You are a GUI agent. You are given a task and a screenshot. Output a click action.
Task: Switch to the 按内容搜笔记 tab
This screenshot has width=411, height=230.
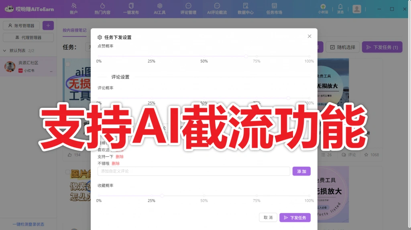pos(74,30)
